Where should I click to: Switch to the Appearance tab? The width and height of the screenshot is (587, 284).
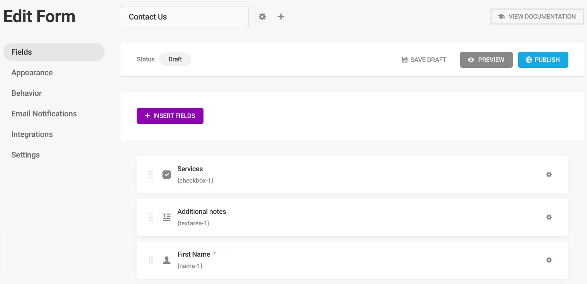(32, 73)
